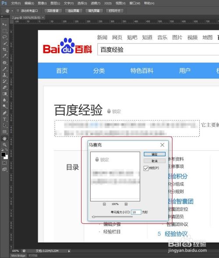Image resolution: width=219 pixels, height=258 pixels.
Task: Open the 文件(F) menu
Action: (x=16, y=3)
